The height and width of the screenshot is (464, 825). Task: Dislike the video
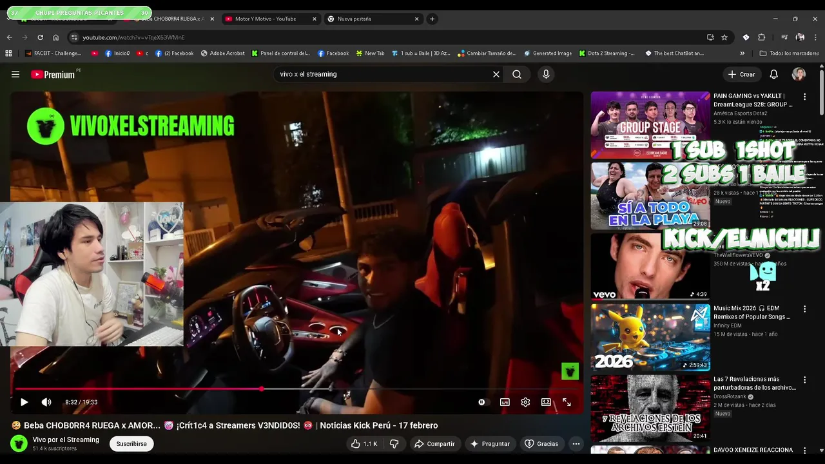point(394,443)
